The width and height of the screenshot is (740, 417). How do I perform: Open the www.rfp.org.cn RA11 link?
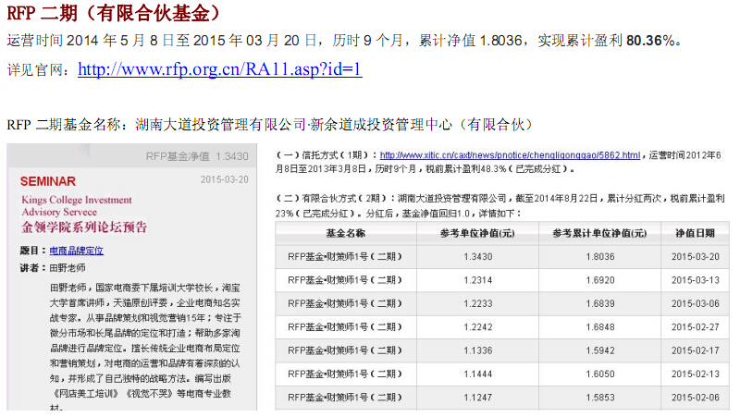click(220, 69)
